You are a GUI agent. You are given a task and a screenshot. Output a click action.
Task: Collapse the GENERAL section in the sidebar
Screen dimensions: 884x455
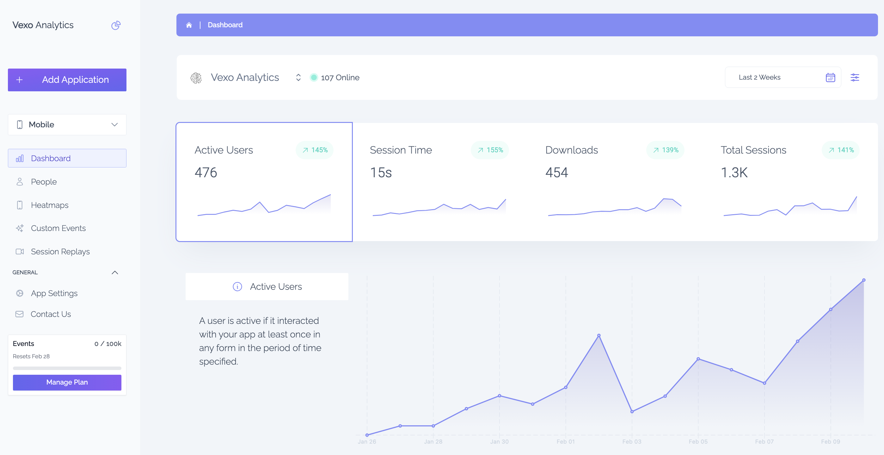[x=115, y=272]
